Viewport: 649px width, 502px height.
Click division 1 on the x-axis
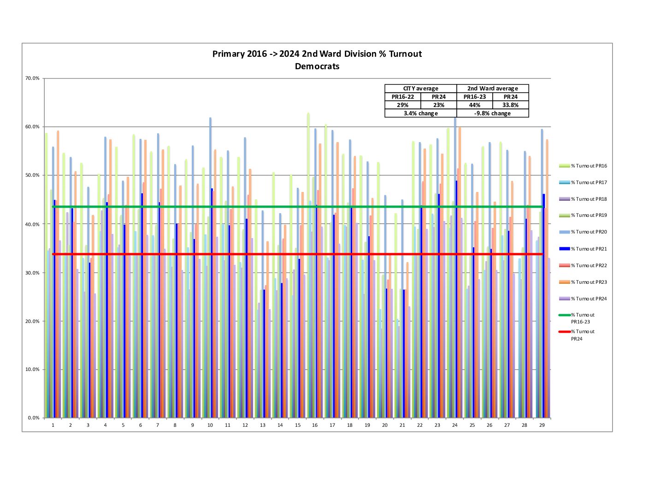pos(53,425)
